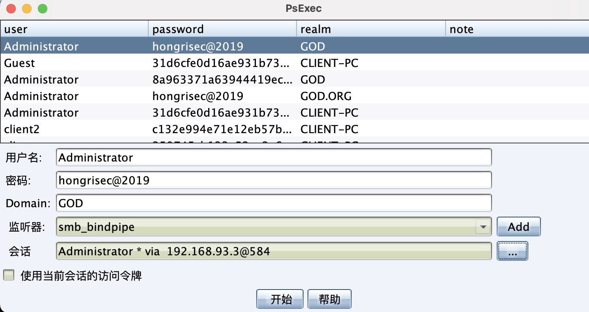Sort by password column header
This screenshot has height=312, width=589.
(x=222, y=29)
